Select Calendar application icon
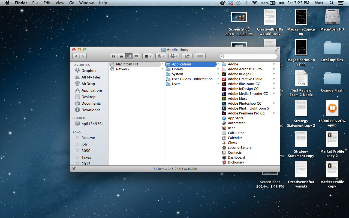 (224, 138)
